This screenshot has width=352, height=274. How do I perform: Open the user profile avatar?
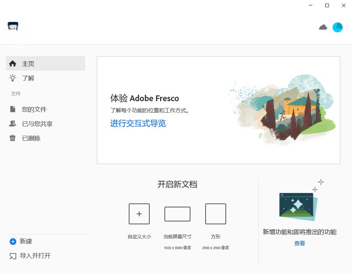tap(338, 27)
